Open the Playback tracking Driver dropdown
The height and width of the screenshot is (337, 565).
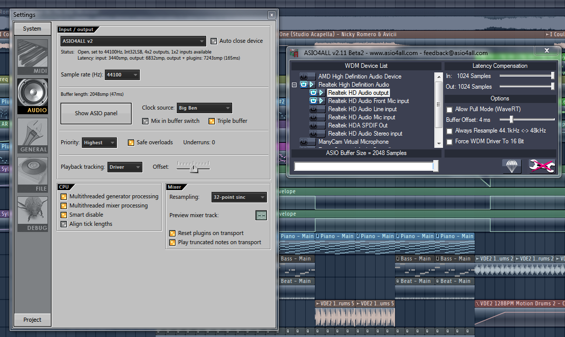125,167
